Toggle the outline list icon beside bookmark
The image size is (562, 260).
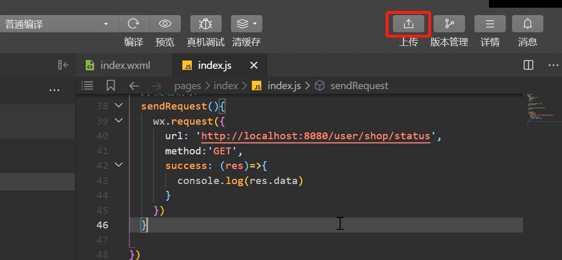(x=87, y=86)
